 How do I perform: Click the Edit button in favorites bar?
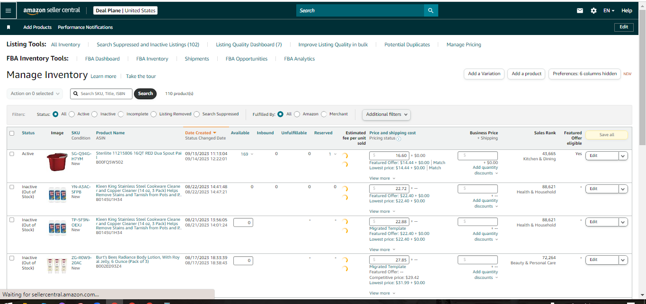coord(624,27)
